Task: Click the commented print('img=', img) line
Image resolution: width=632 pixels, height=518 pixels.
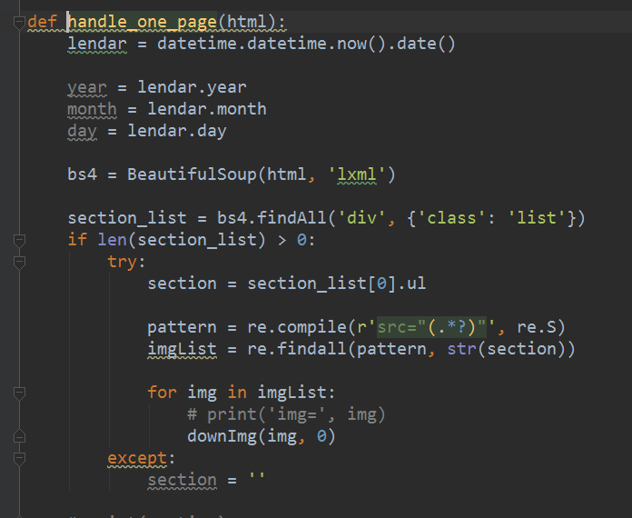Action: pos(286,414)
